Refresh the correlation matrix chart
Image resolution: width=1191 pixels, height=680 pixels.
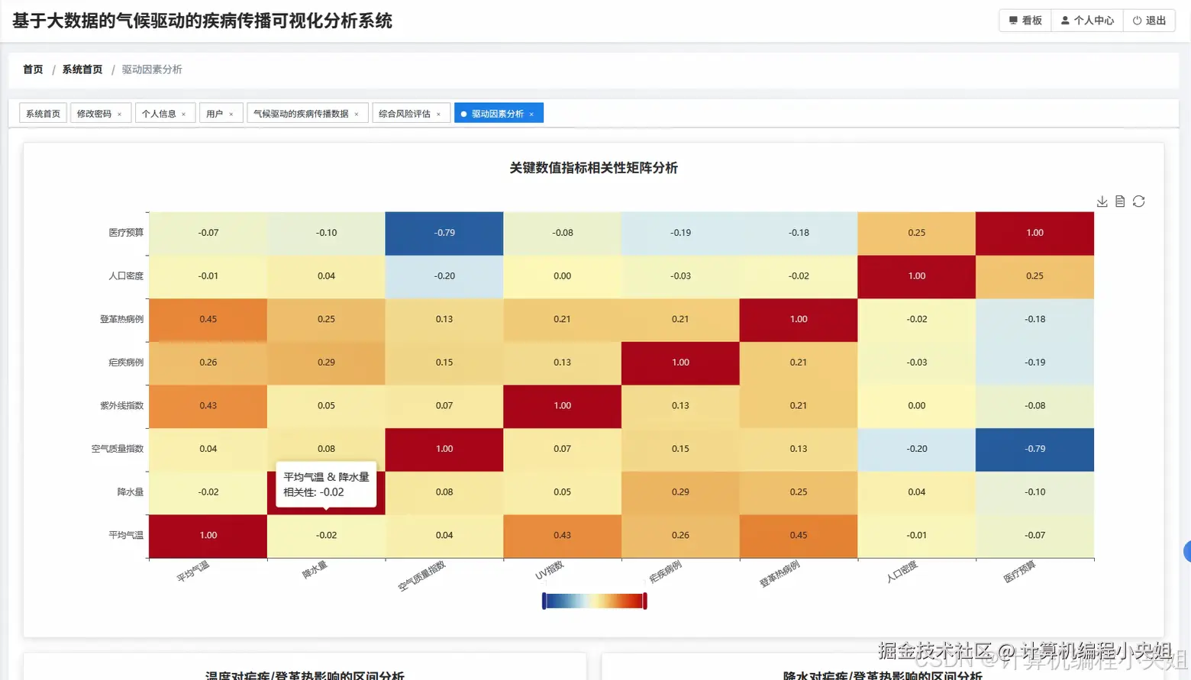[x=1138, y=201]
